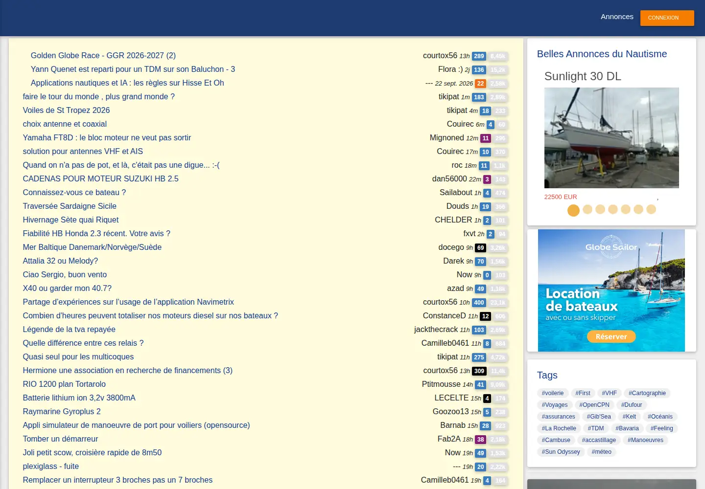Open Golden Globe Race - GGR 2026-2027 thread
The height and width of the screenshot is (489, 705).
(103, 56)
